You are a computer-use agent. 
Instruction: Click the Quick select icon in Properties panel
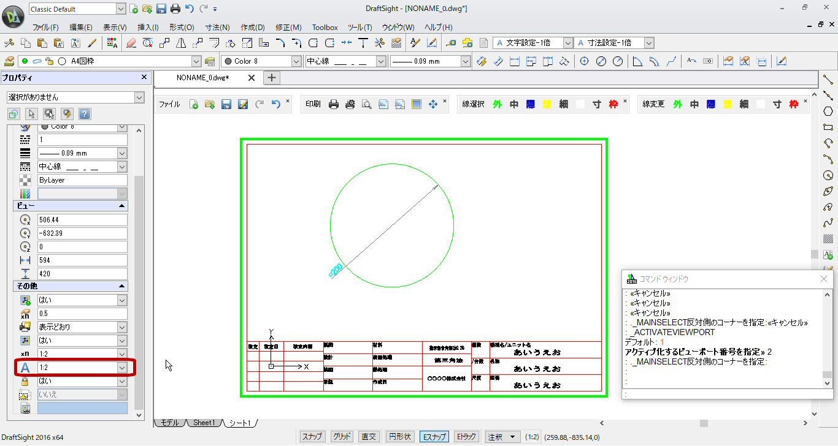pos(67,114)
